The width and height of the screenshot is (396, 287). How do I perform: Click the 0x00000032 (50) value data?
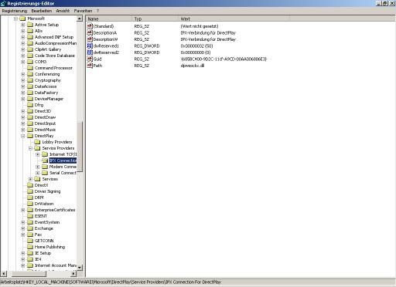196,46
